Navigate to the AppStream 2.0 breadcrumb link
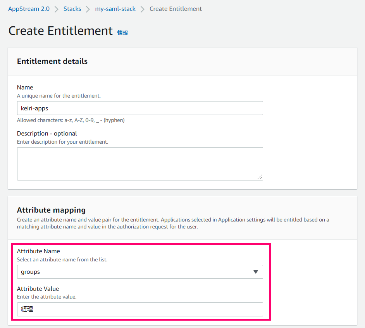This screenshot has height=328, width=365. pyautogui.click(x=29, y=9)
